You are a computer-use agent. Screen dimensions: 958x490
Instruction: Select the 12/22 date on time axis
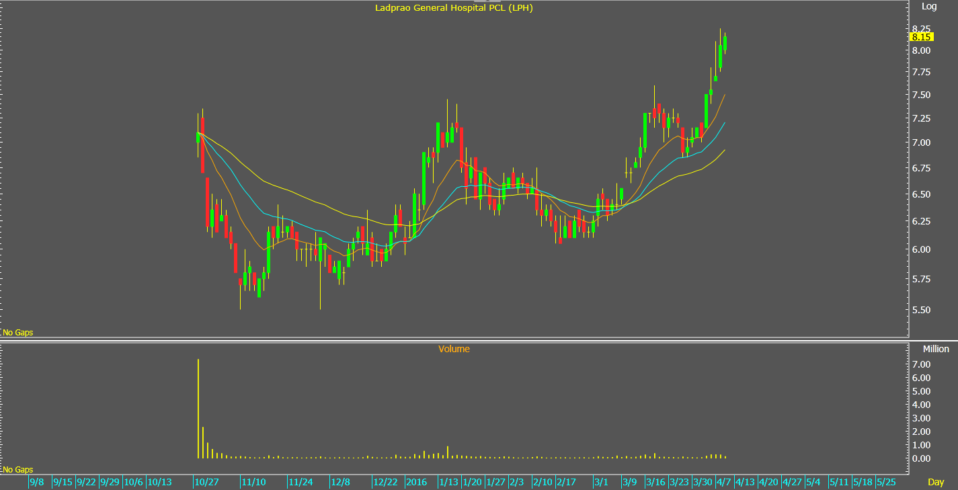387,482
